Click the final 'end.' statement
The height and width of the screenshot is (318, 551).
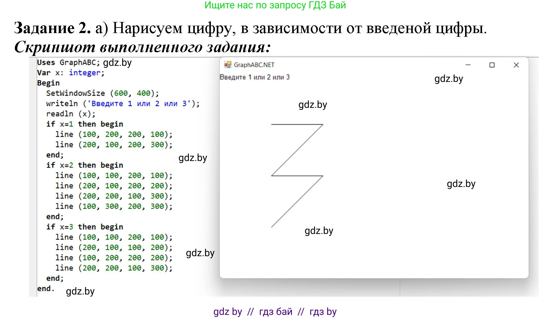tap(46, 288)
